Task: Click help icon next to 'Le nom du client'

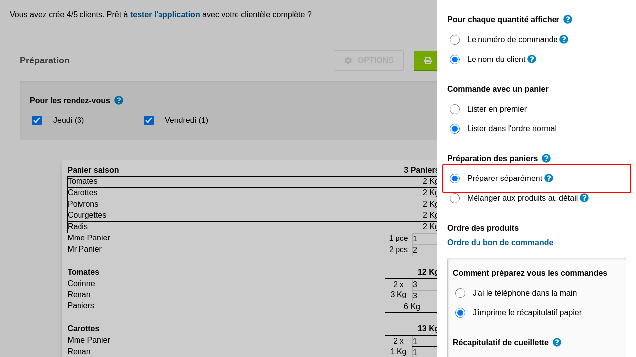Action: (x=532, y=59)
